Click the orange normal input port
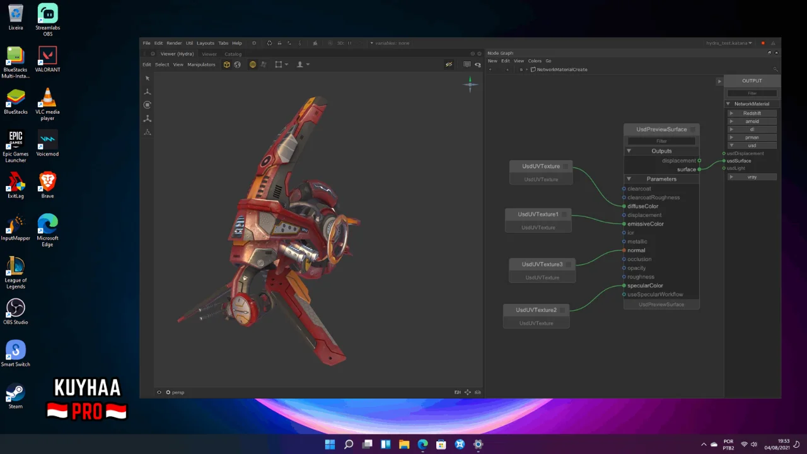The height and width of the screenshot is (454, 807). coord(624,250)
